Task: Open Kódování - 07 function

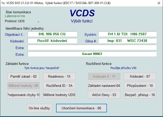Action: [140, 77]
